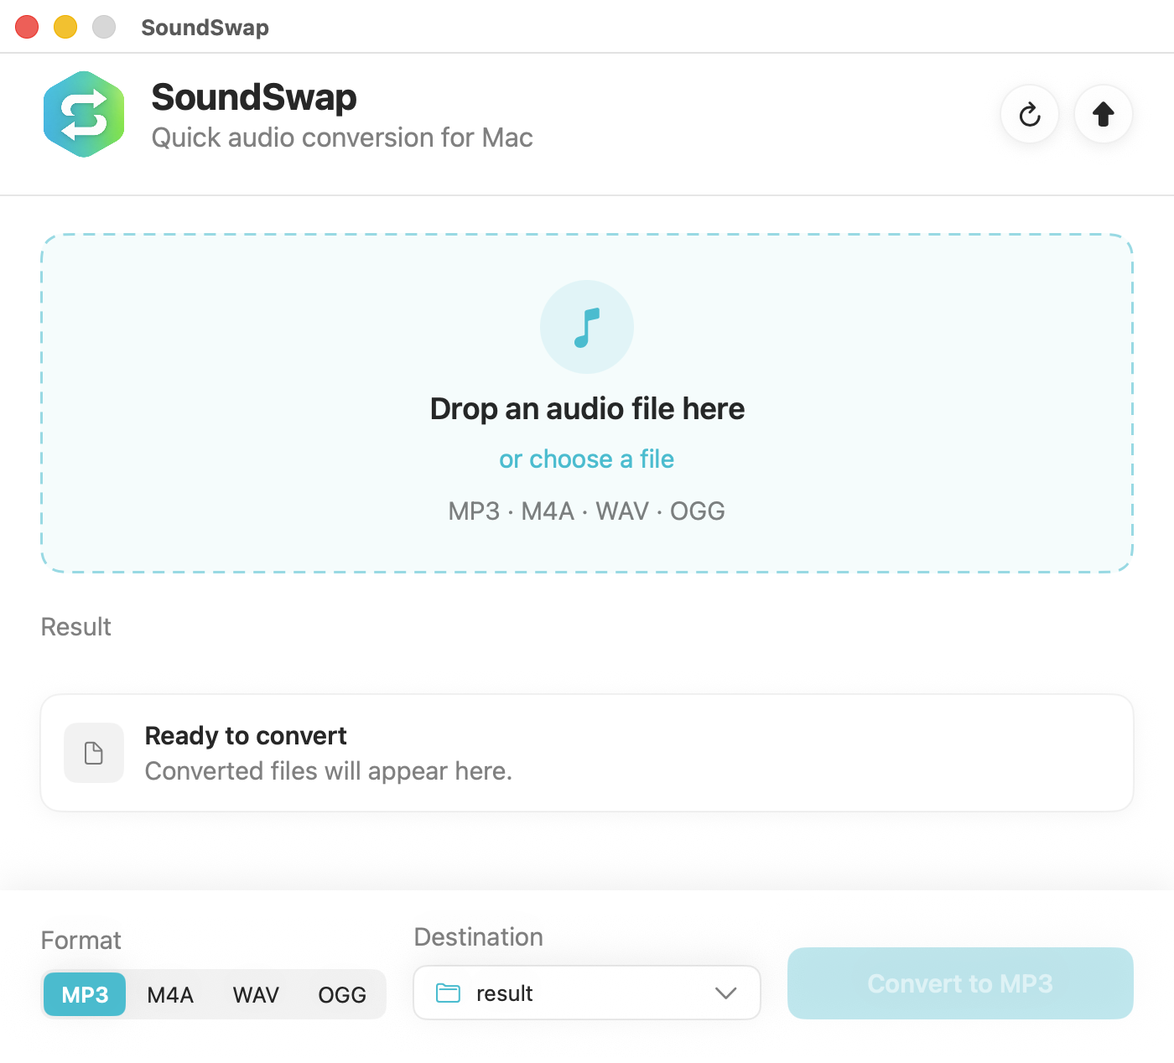
Task: Switch format to OGG
Action: 342,994
